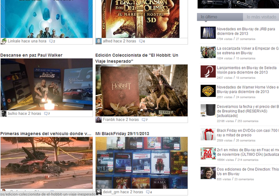Open 'Lanzamientos en Blu-ray de Selecta Visión' link

pos(247,70)
